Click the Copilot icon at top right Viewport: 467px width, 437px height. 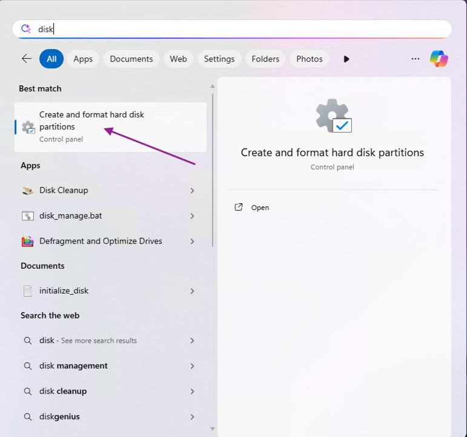[439, 59]
